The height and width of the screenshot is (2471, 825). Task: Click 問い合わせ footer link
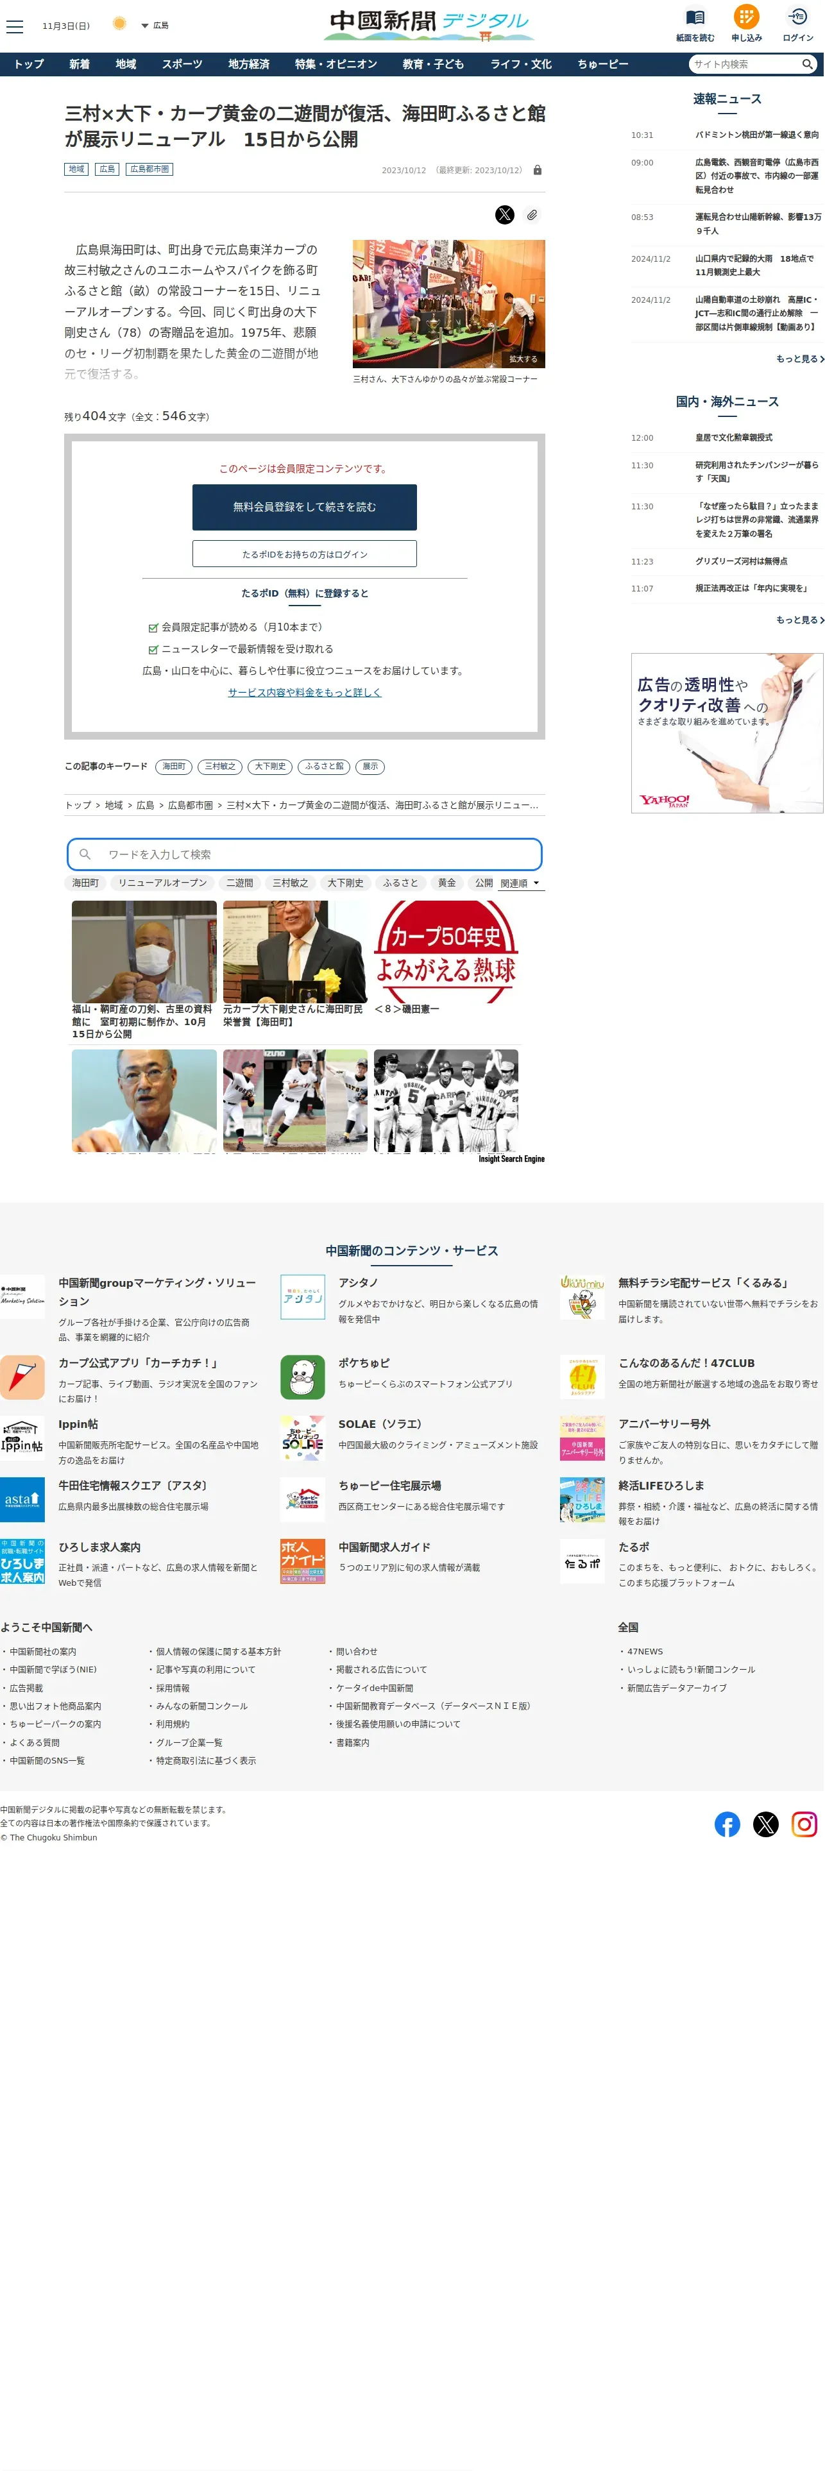356,1652
